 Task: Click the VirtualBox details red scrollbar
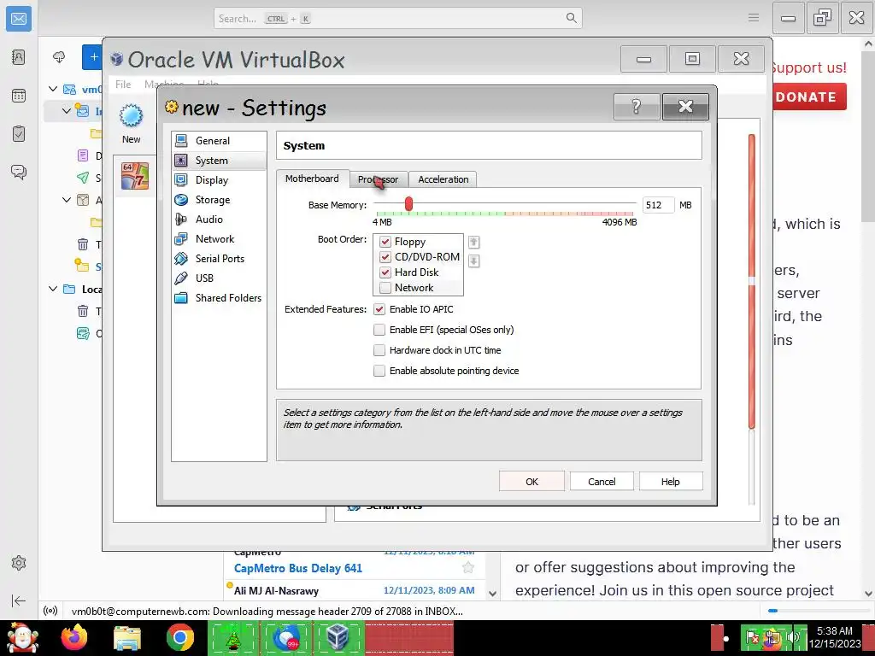(752, 282)
